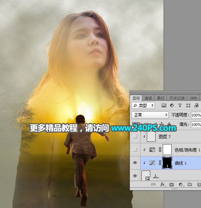Click the lock position (move) icon
Viewport: 201px width, 208px height.
click(161, 124)
